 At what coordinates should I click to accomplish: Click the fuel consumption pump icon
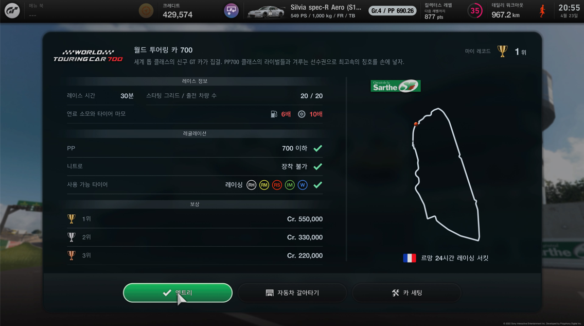tap(274, 114)
